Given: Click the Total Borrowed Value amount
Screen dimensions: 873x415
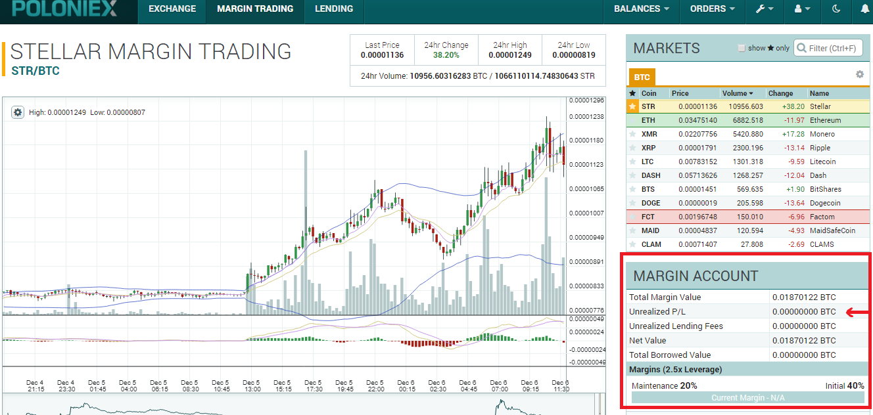Looking at the screenshot, I should 804,355.
